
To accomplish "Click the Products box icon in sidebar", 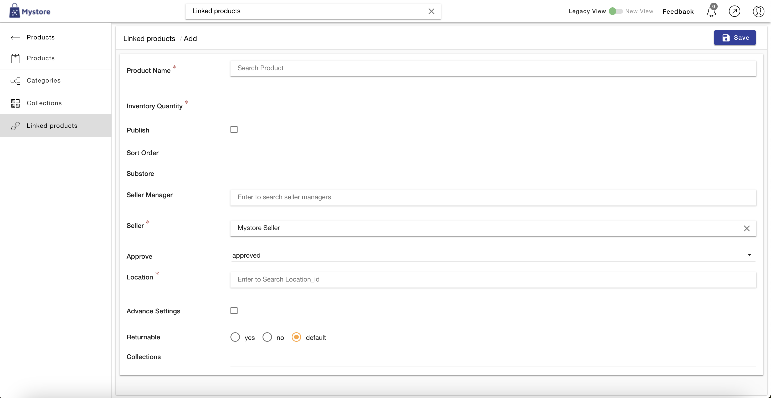I will (15, 58).
